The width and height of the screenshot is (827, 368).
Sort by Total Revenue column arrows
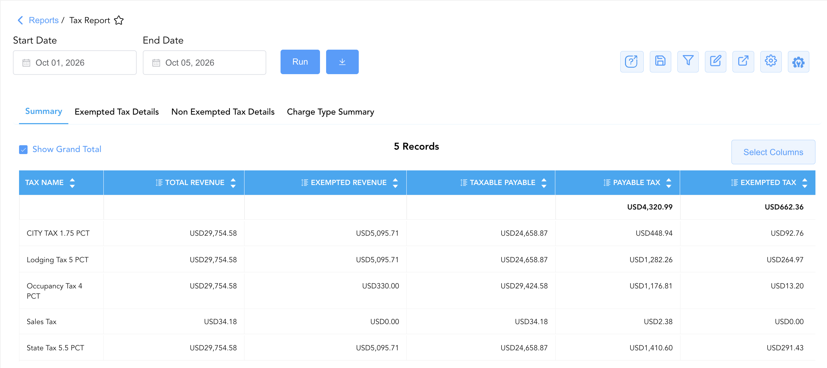pyautogui.click(x=233, y=183)
